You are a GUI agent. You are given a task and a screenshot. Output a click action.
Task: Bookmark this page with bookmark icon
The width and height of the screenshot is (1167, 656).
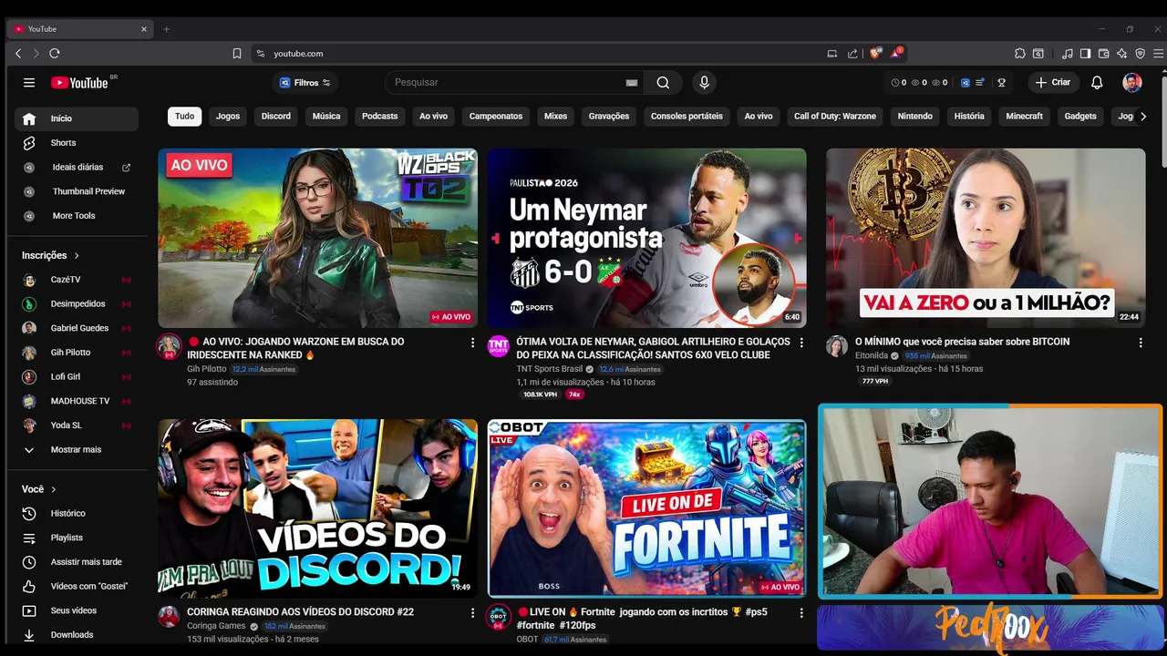(x=237, y=54)
